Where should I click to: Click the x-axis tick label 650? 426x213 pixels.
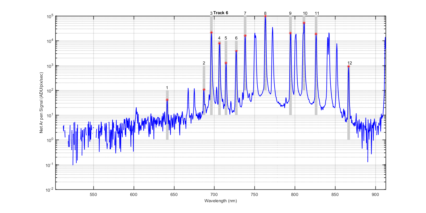click(x=174, y=194)
